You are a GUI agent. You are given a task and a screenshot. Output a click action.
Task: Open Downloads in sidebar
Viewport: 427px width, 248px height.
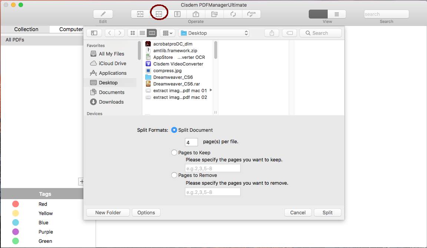point(111,102)
